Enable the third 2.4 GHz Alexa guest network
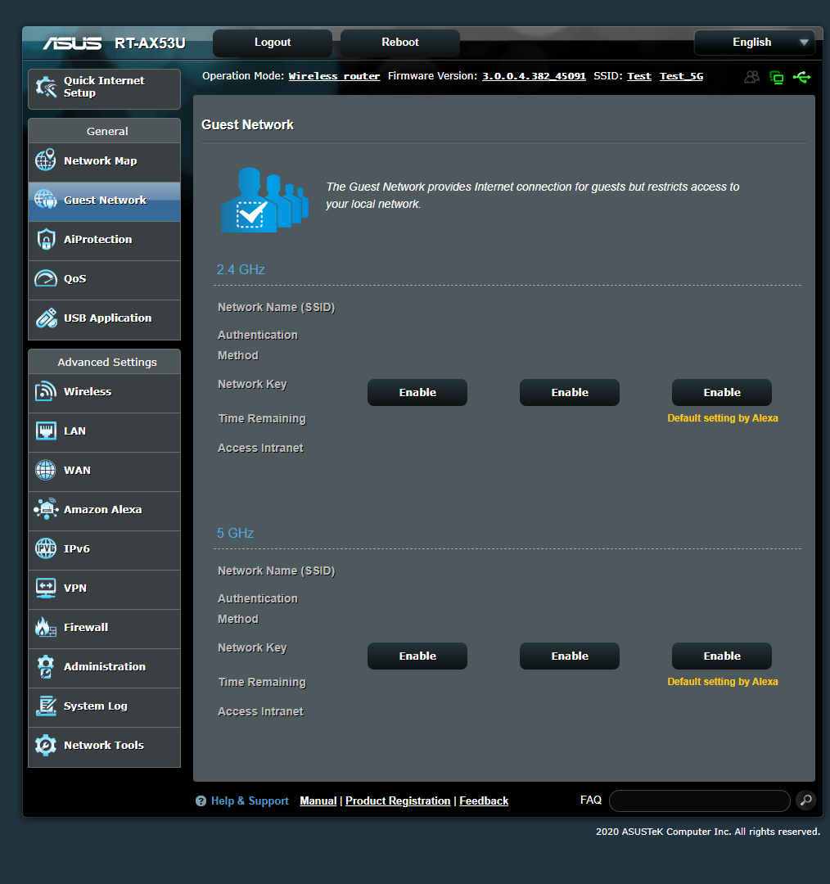Image resolution: width=830 pixels, height=884 pixels. click(722, 392)
